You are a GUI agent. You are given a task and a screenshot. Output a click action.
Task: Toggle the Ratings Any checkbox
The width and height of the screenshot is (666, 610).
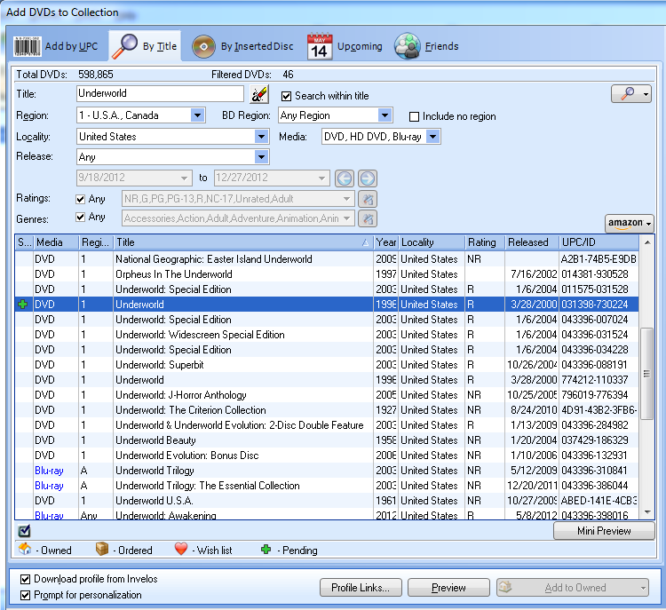80,199
